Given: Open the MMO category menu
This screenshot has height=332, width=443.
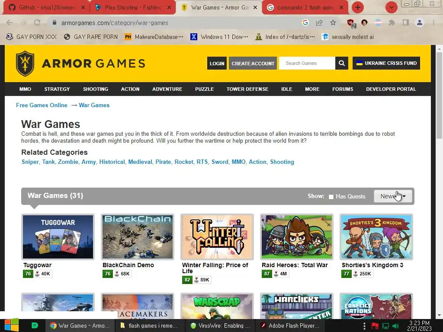Looking at the screenshot, I should 25,89.
